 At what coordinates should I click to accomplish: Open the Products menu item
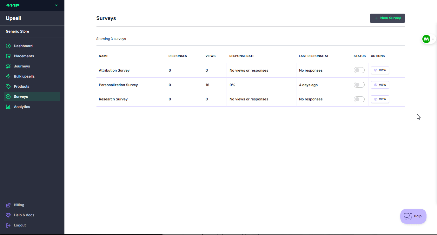click(32, 86)
